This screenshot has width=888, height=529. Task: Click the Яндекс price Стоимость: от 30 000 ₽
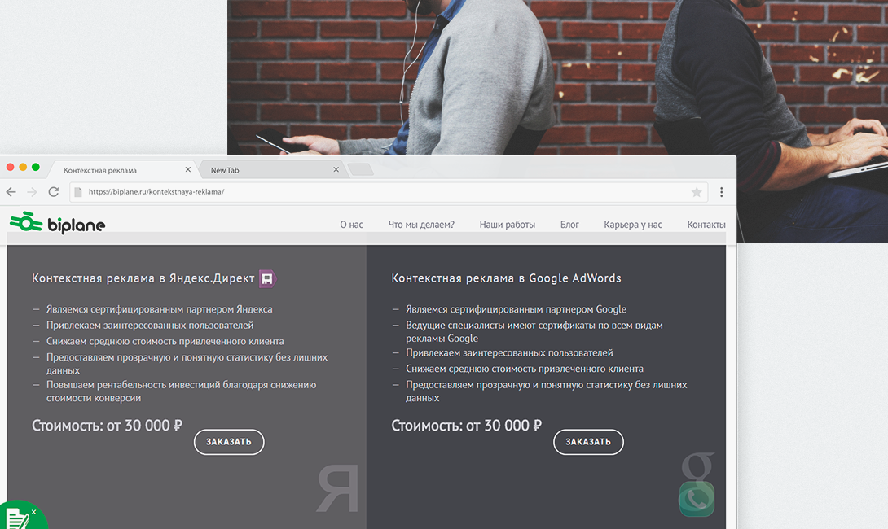(107, 426)
